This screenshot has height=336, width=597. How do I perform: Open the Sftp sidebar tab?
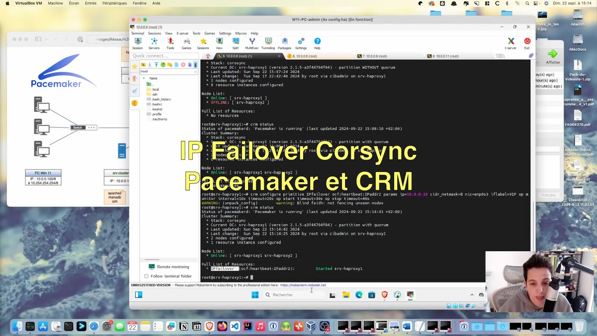click(134, 103)
